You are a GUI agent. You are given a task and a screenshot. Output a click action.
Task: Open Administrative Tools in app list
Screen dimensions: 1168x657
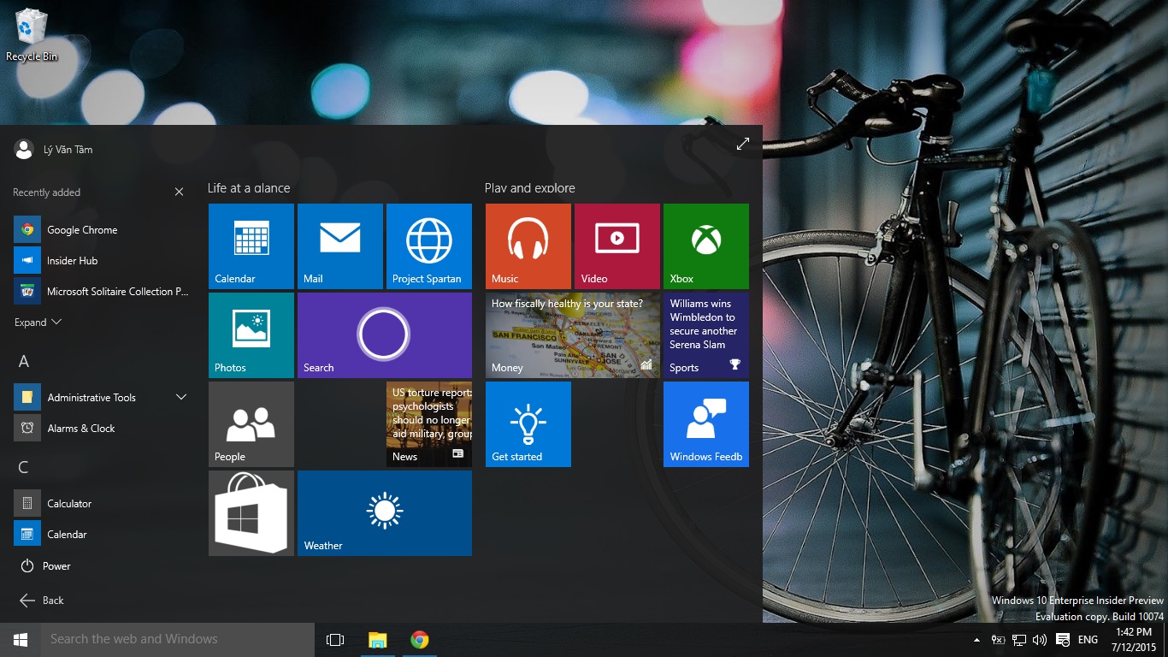[x=101, y=397]
